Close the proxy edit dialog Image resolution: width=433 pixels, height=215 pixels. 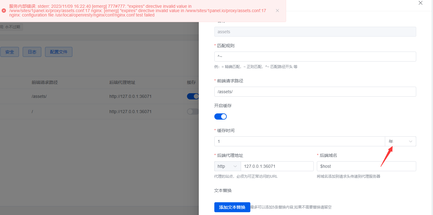point(420,3)
